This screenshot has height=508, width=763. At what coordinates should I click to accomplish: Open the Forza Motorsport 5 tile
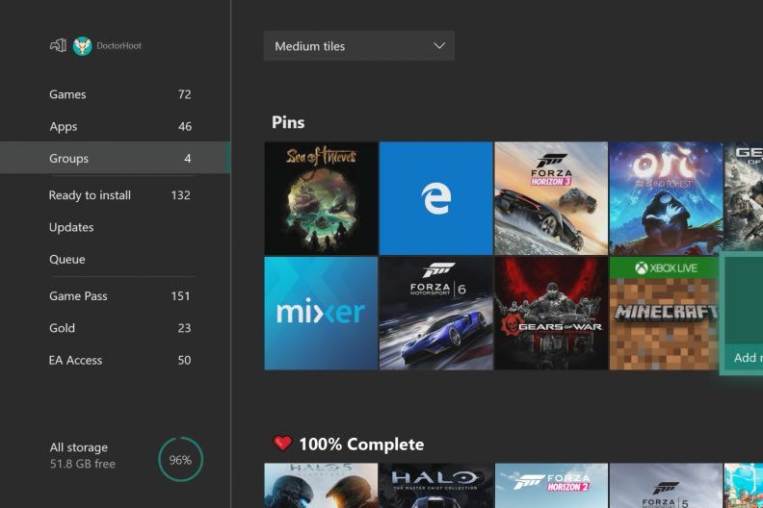(666, 486)
